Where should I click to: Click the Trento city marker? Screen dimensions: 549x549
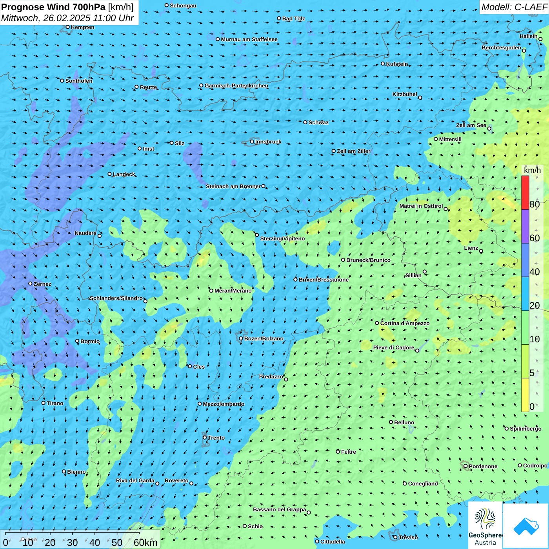(x=205, y=438)
